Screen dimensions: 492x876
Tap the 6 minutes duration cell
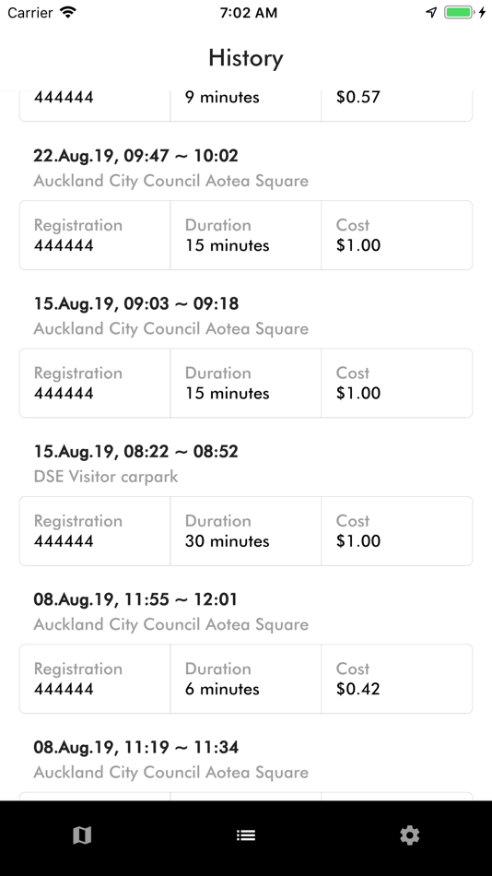click(246, 679)
